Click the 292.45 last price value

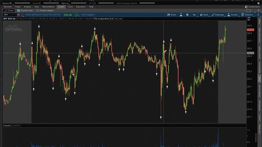pyautogui.click(x=68, y=15)
